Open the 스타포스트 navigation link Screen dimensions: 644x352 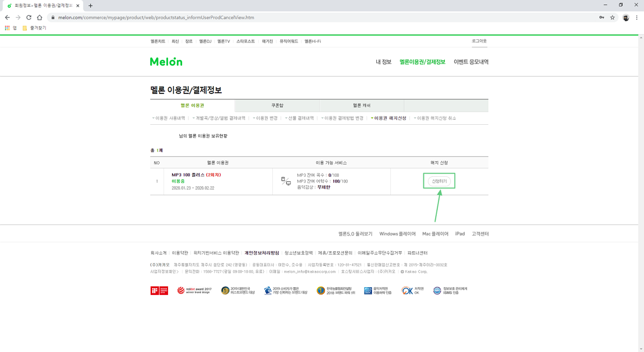pos(246,41)
